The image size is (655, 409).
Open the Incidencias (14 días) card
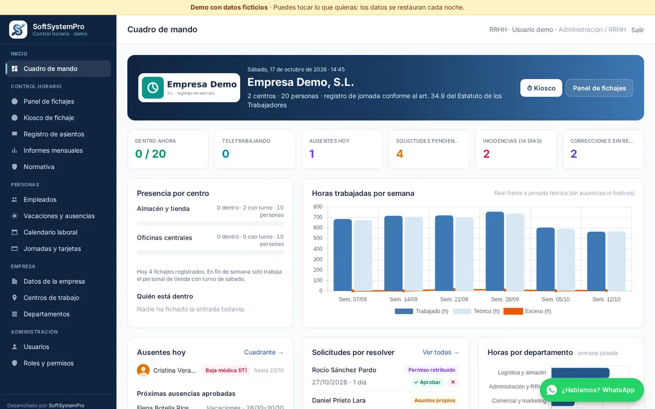click(516, 149)
